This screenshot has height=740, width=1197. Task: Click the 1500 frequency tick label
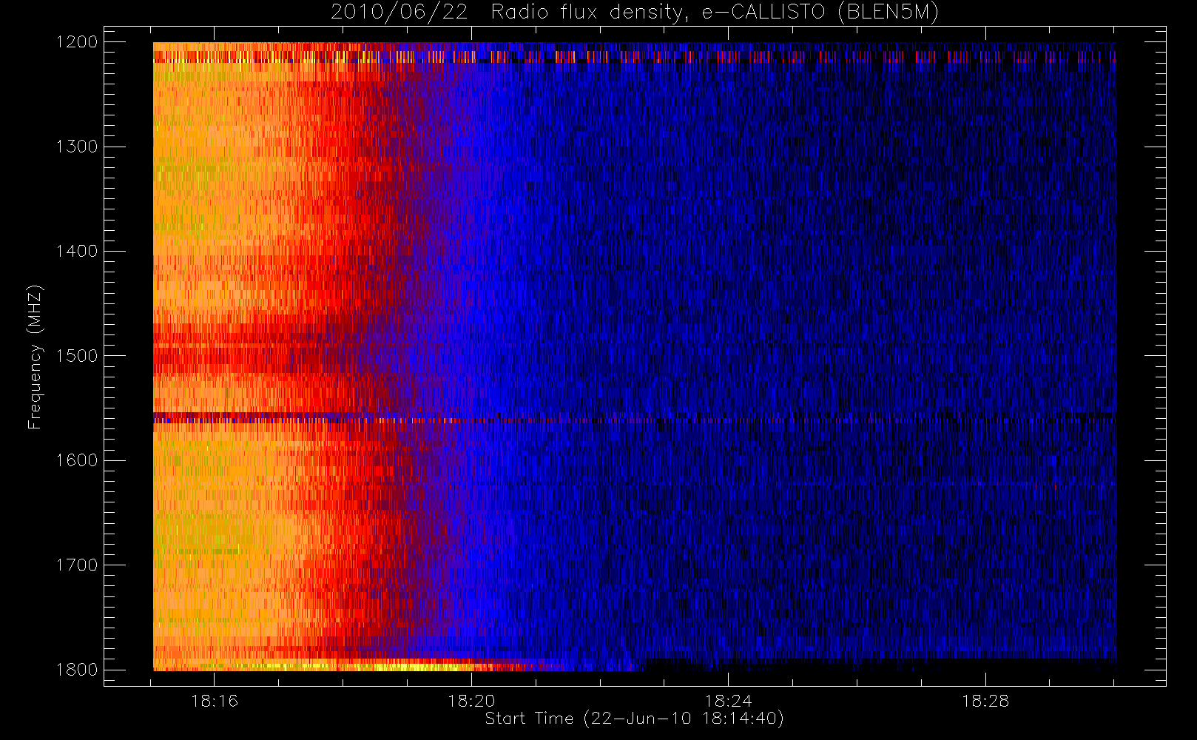coord(77,356)
